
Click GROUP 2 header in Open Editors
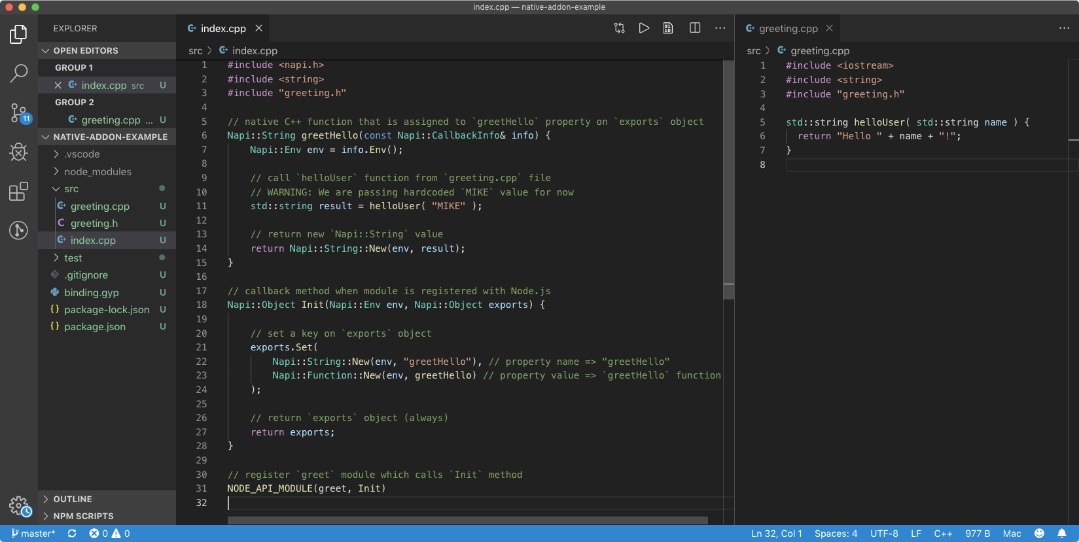coord(107,102)
